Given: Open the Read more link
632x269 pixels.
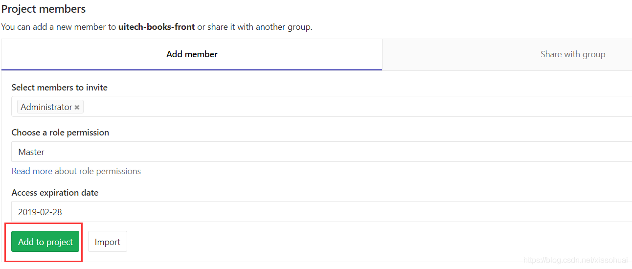Looking at the screenshot, I should pyautogui.click(x=31, y=171).
